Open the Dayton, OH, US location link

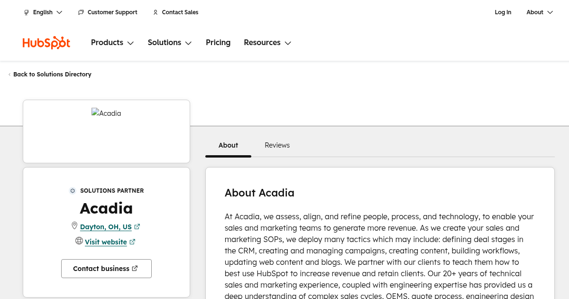(106, 227)
